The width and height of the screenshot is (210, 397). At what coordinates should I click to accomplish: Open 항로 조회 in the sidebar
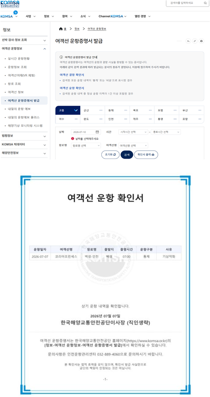[x=14, y=84]
